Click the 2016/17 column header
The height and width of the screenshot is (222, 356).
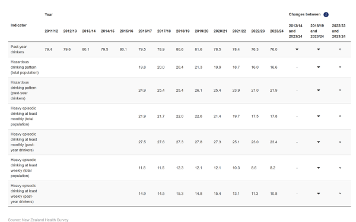[x=145, y=31]
